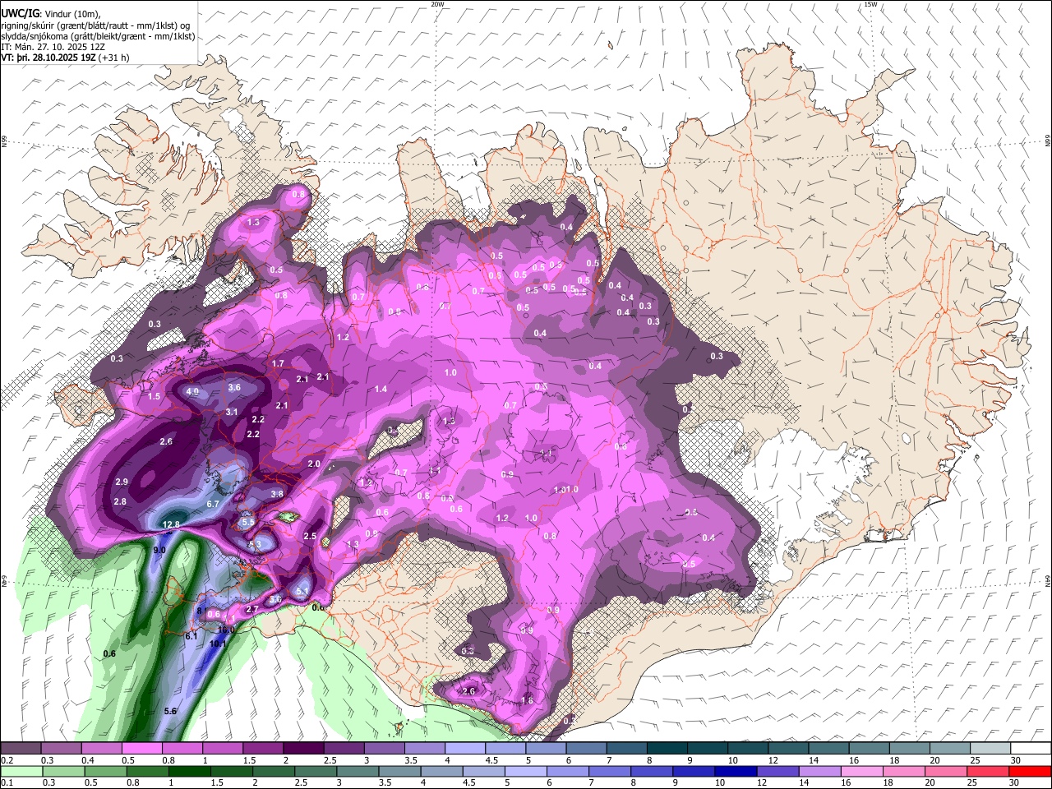Click the '5.6' value in the southern green band

click(x=171, y=711)
